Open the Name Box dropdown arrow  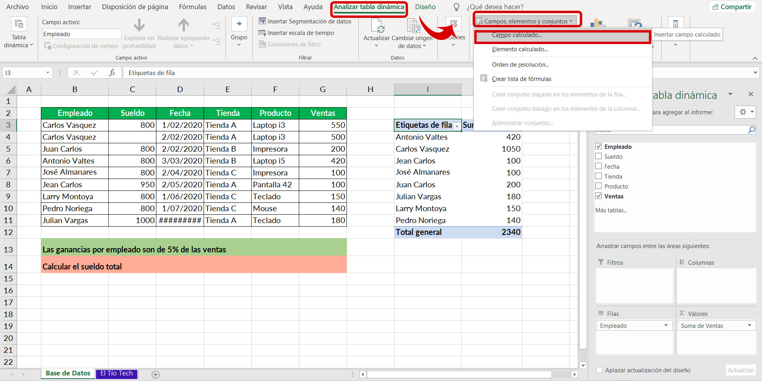pyautogui.click(x=48, y=73)
